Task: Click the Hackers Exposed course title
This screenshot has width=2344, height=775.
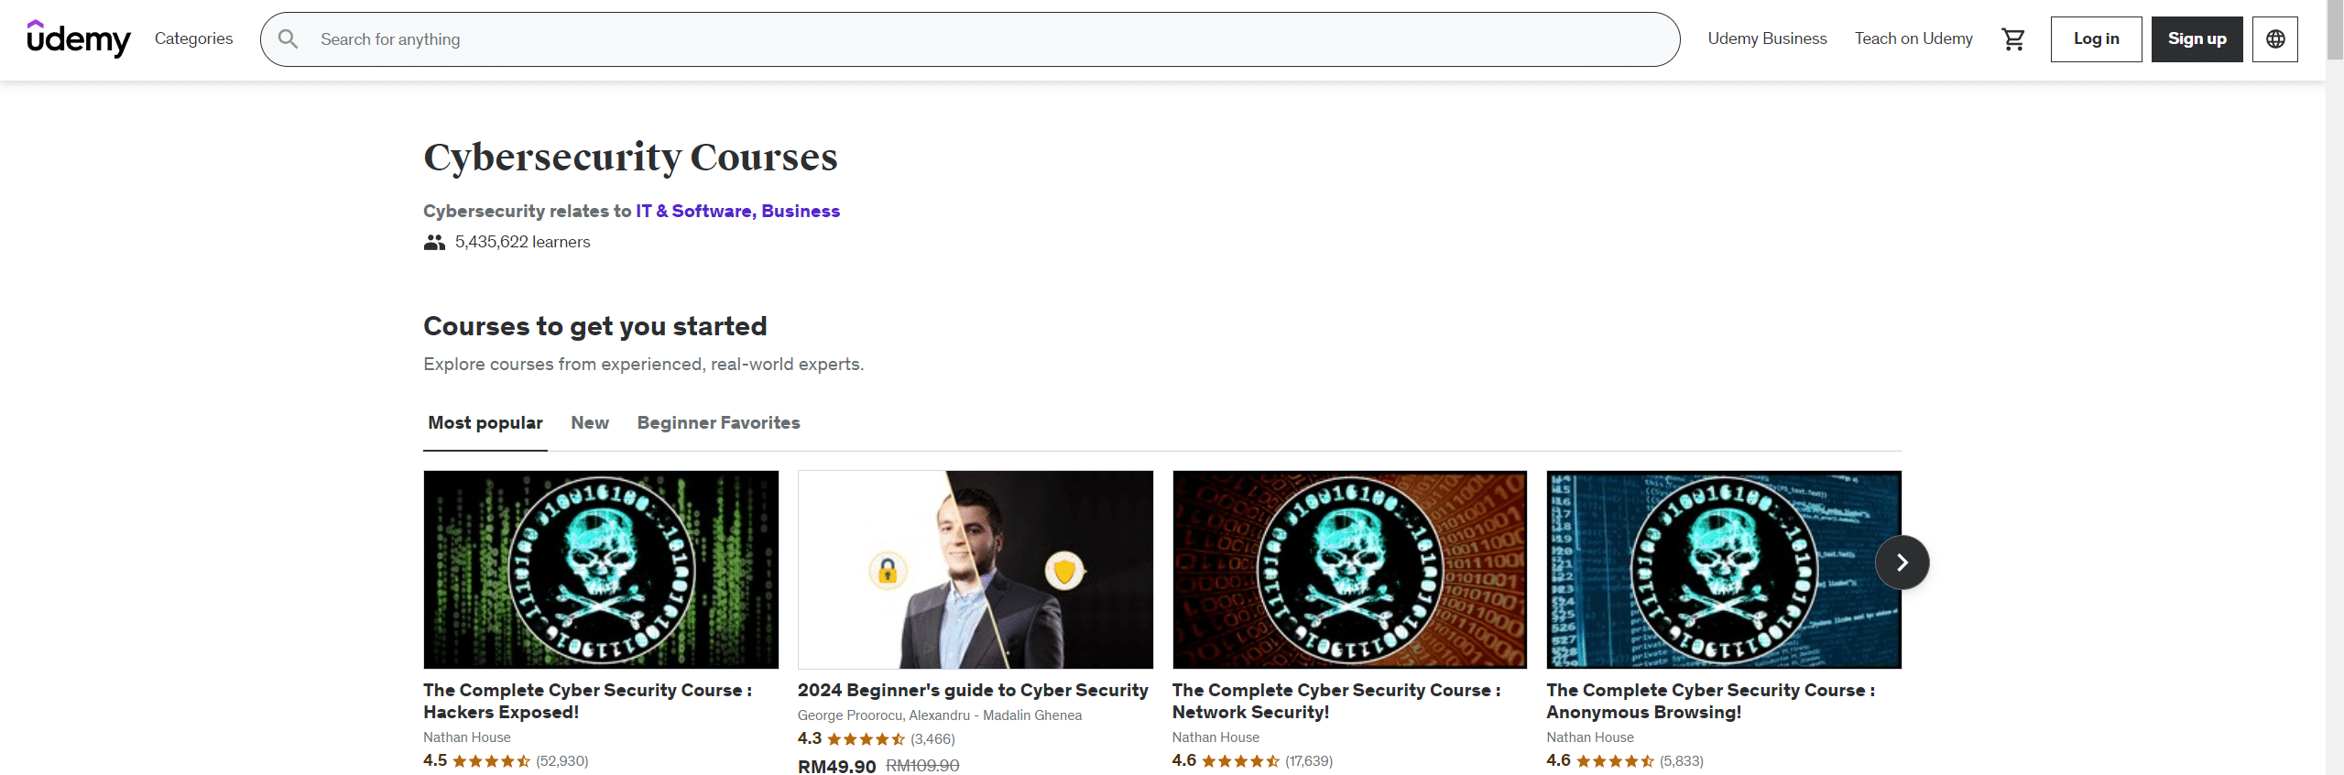Action: 587,702
